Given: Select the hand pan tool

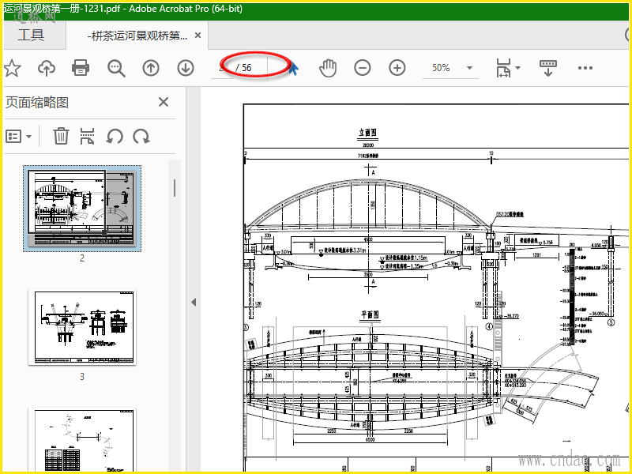Looking at the screenshot, I should click(x=328, y=68).
